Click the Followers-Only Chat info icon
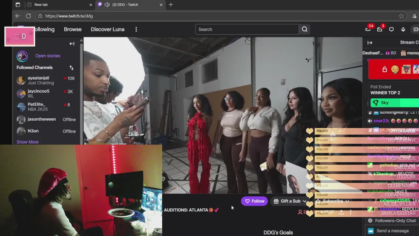 [x=370, y=221]
